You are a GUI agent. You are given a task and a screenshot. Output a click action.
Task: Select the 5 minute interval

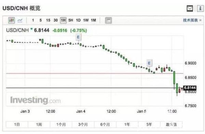point(41,20)
